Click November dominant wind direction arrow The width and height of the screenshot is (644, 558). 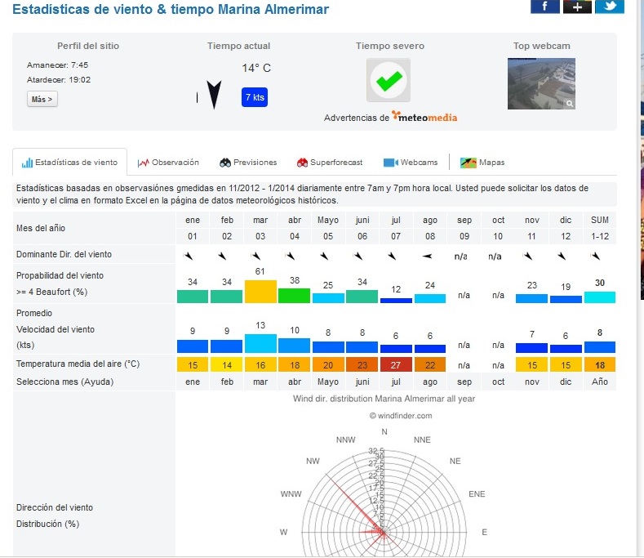pyautogui.click(x=528, y=257)
